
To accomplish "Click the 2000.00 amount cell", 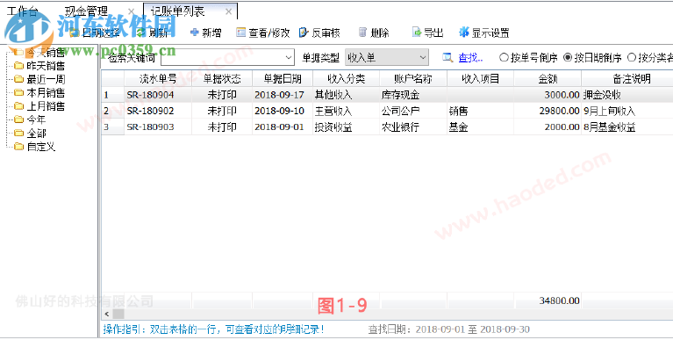I will tap(548, 127).
